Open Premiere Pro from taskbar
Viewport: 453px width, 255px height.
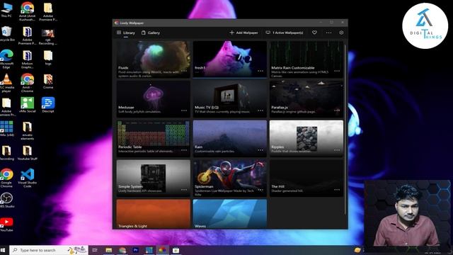135,250
